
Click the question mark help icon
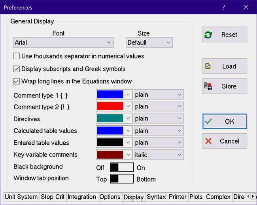coord(223,7)
